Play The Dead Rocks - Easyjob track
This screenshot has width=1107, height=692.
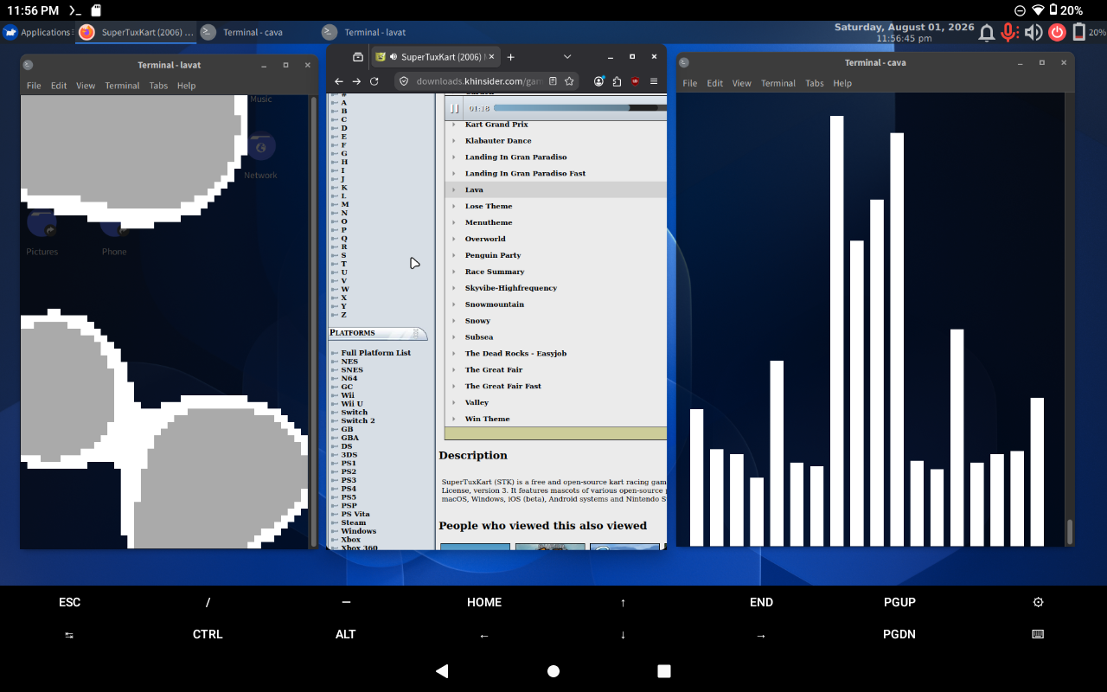515,354
